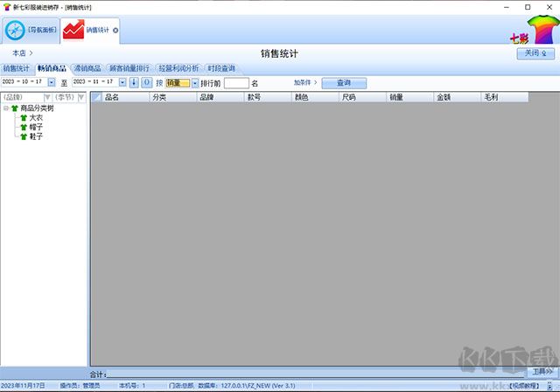The height and width of the screenshot is (392, 560).
Task: Click the 品名 column header
Action: (x=125, y=97)
